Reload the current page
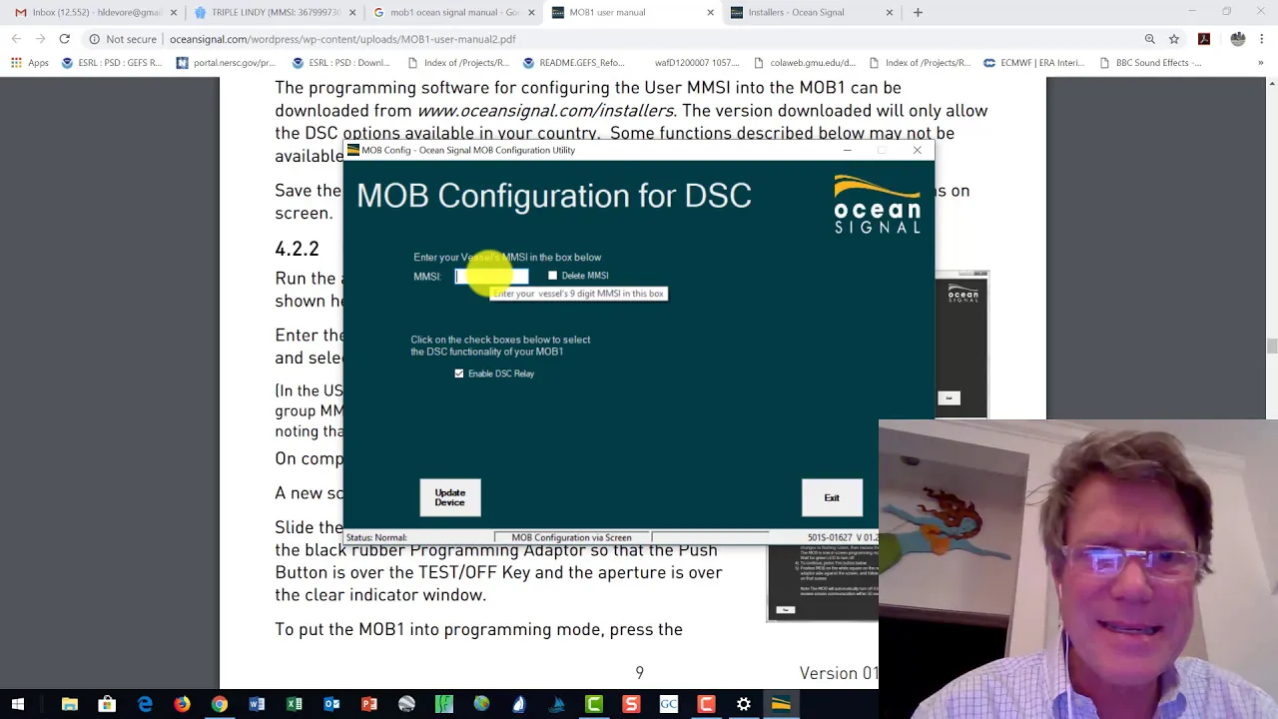This screenshot has height=719, width=1278. coord(64,39)
